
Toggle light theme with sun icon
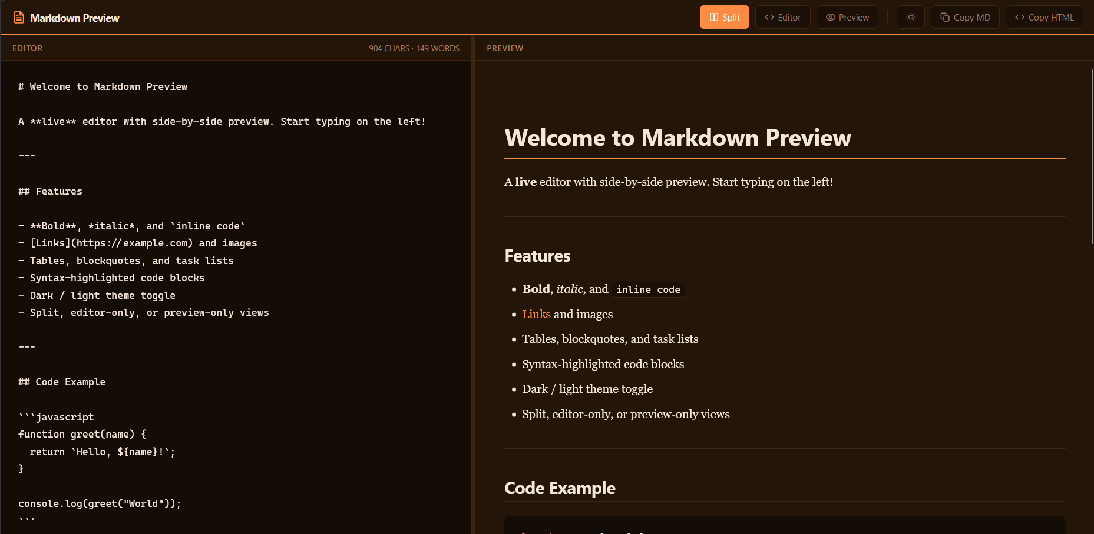point(910,18)
